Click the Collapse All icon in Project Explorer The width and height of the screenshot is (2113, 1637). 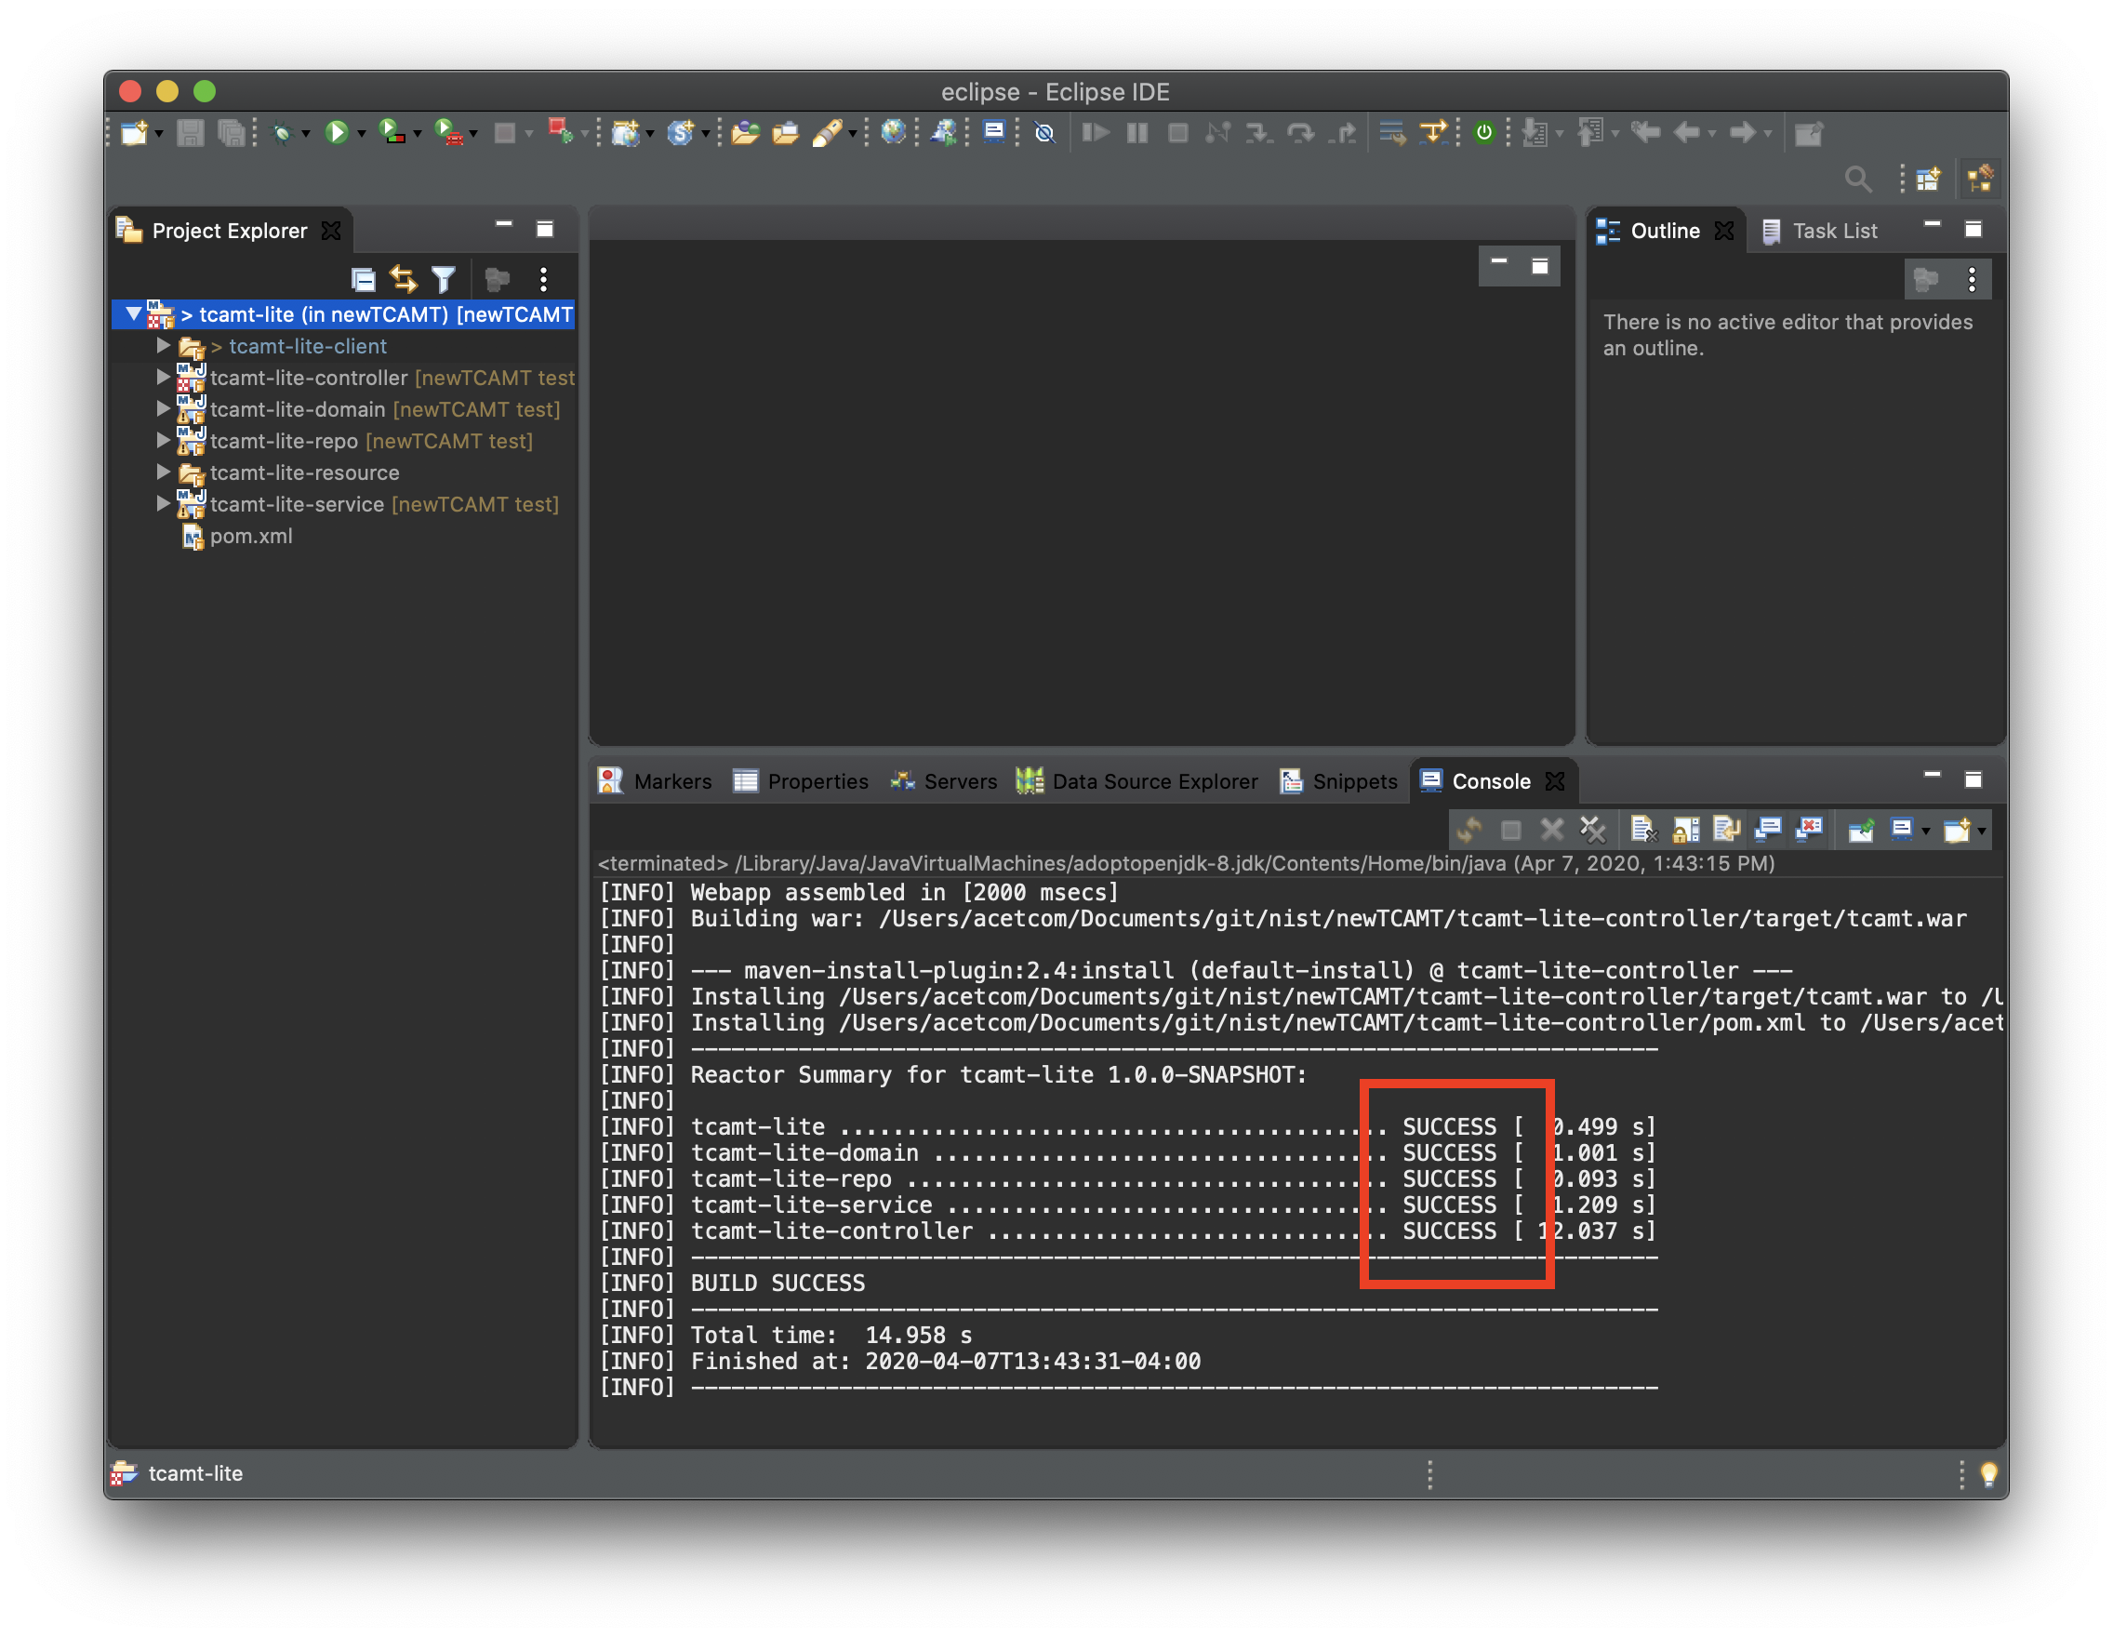click(363, 280)
